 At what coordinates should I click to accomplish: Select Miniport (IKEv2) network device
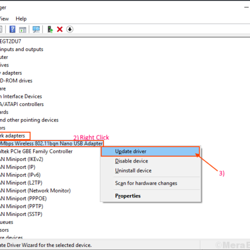21,159
